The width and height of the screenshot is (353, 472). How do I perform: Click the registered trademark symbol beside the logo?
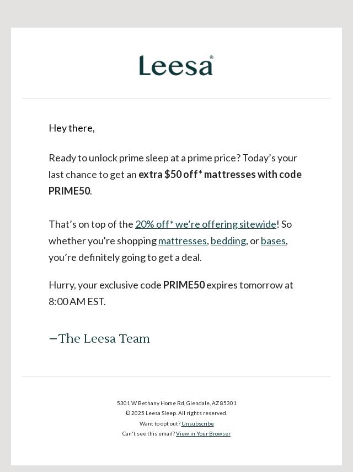coord(211,57)
